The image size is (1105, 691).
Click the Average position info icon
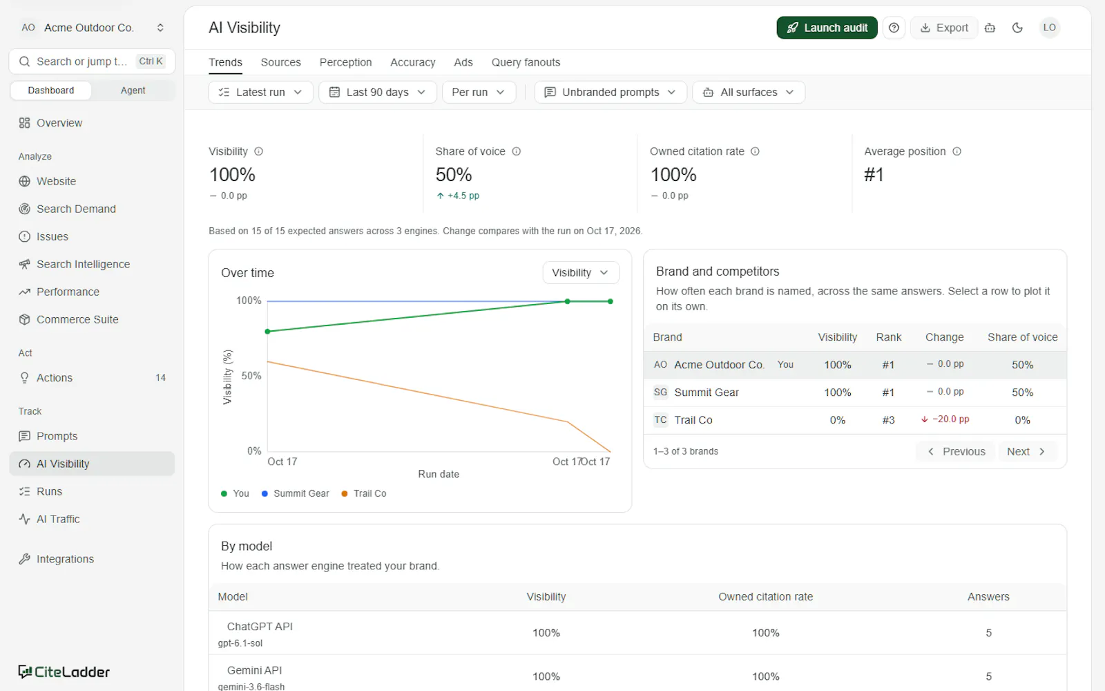(x=957, y=151)
